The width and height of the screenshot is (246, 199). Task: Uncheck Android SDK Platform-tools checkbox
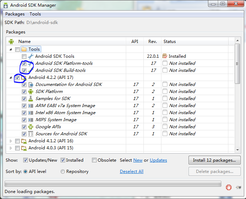click(x=24, y=63)
